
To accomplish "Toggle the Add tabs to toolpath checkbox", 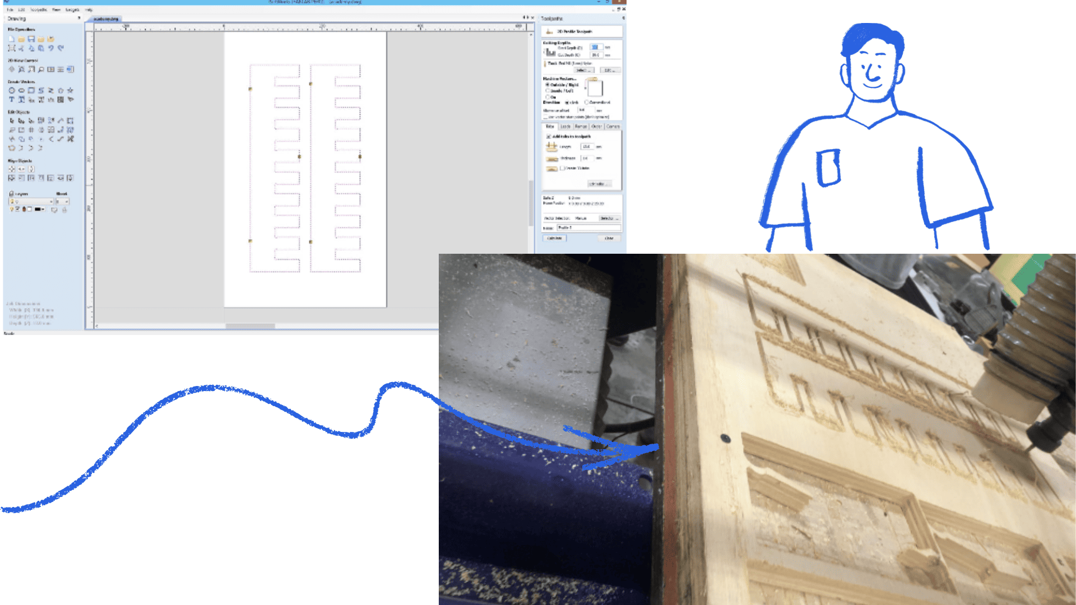I will pyautogui.click(x=549, y=136).
